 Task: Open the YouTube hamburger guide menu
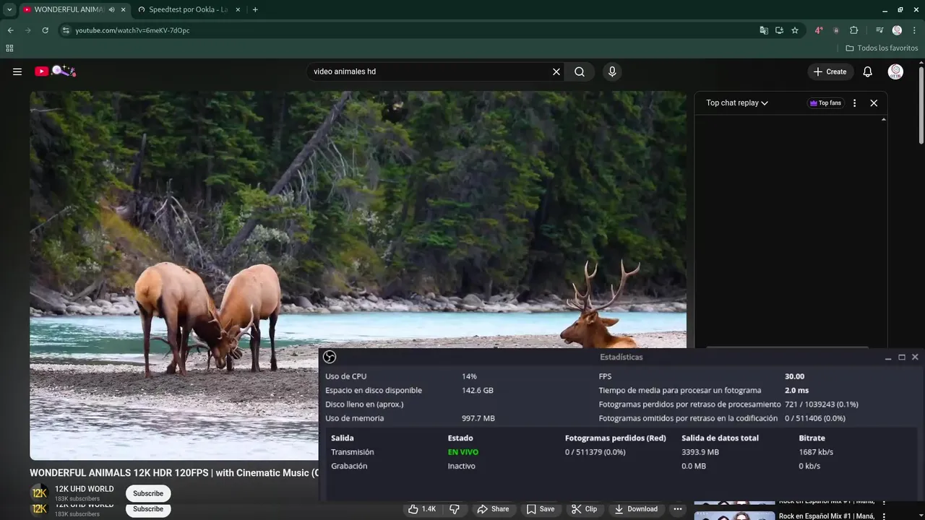[17, 71]
